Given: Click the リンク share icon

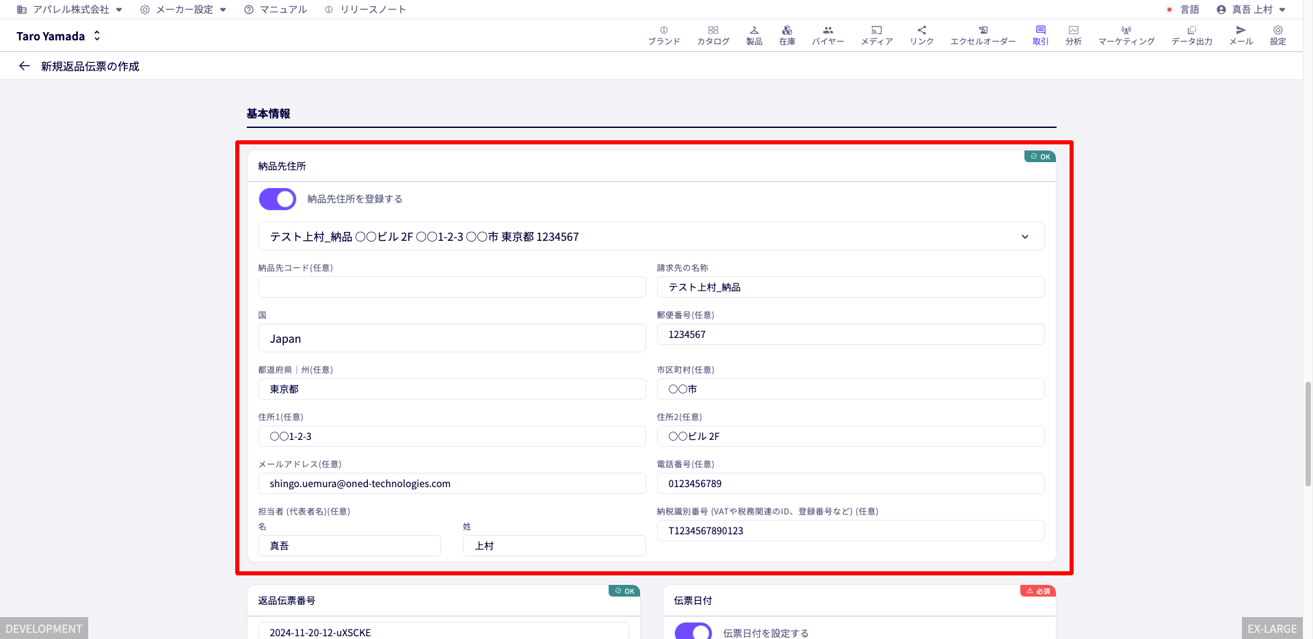Looking at the screenshot, I should (921, 36).
